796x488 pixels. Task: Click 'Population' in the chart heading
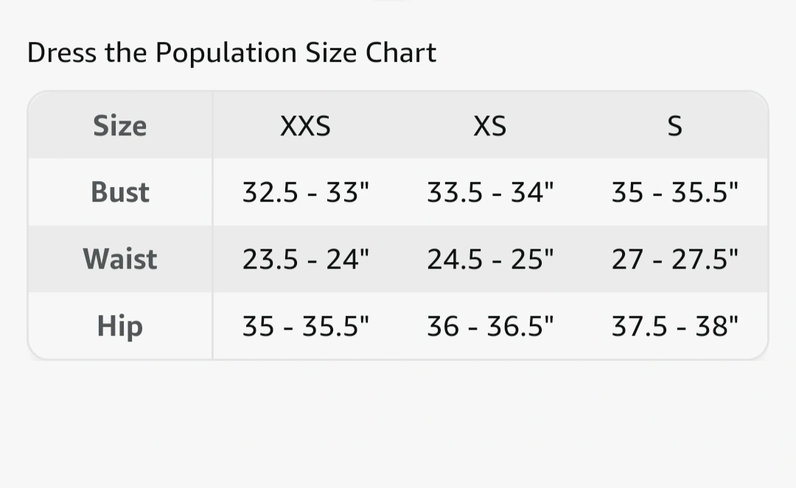tap(226, 53)
